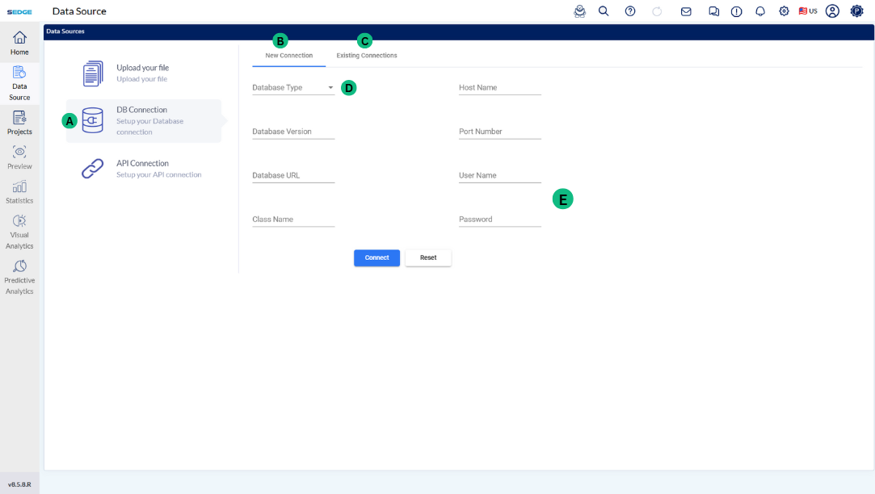Screen dimensions: 875x494
Task: Open the search icon in top bar
Action: 604,11
